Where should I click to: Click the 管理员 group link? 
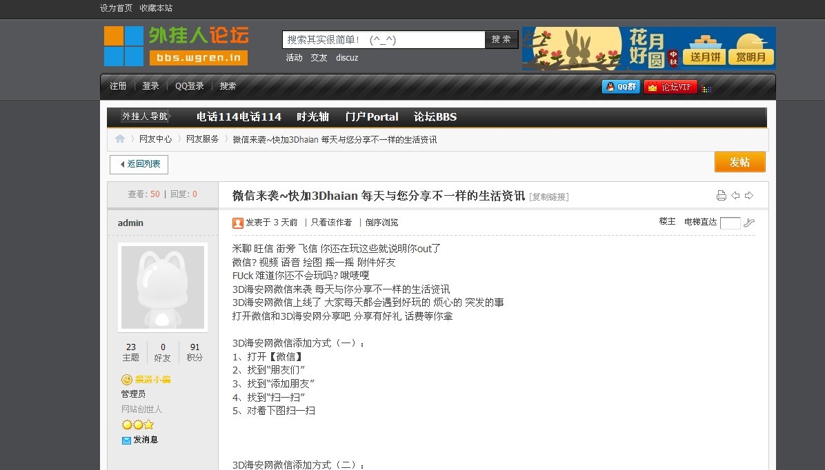click(134, 394)
